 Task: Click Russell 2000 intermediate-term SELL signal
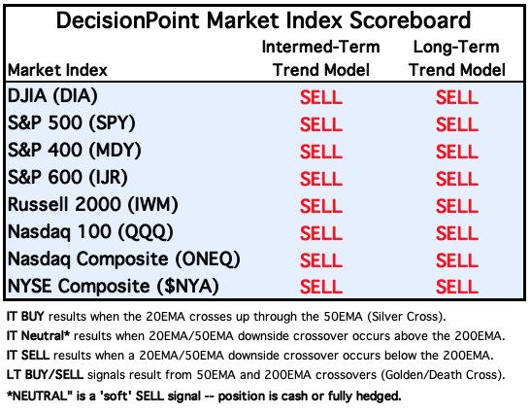pos(321,206)
